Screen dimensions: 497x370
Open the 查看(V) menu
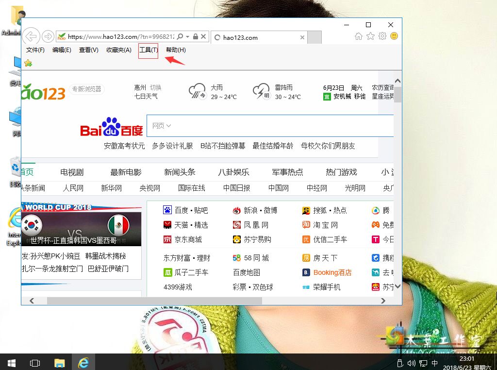click(x=89, y=50)
